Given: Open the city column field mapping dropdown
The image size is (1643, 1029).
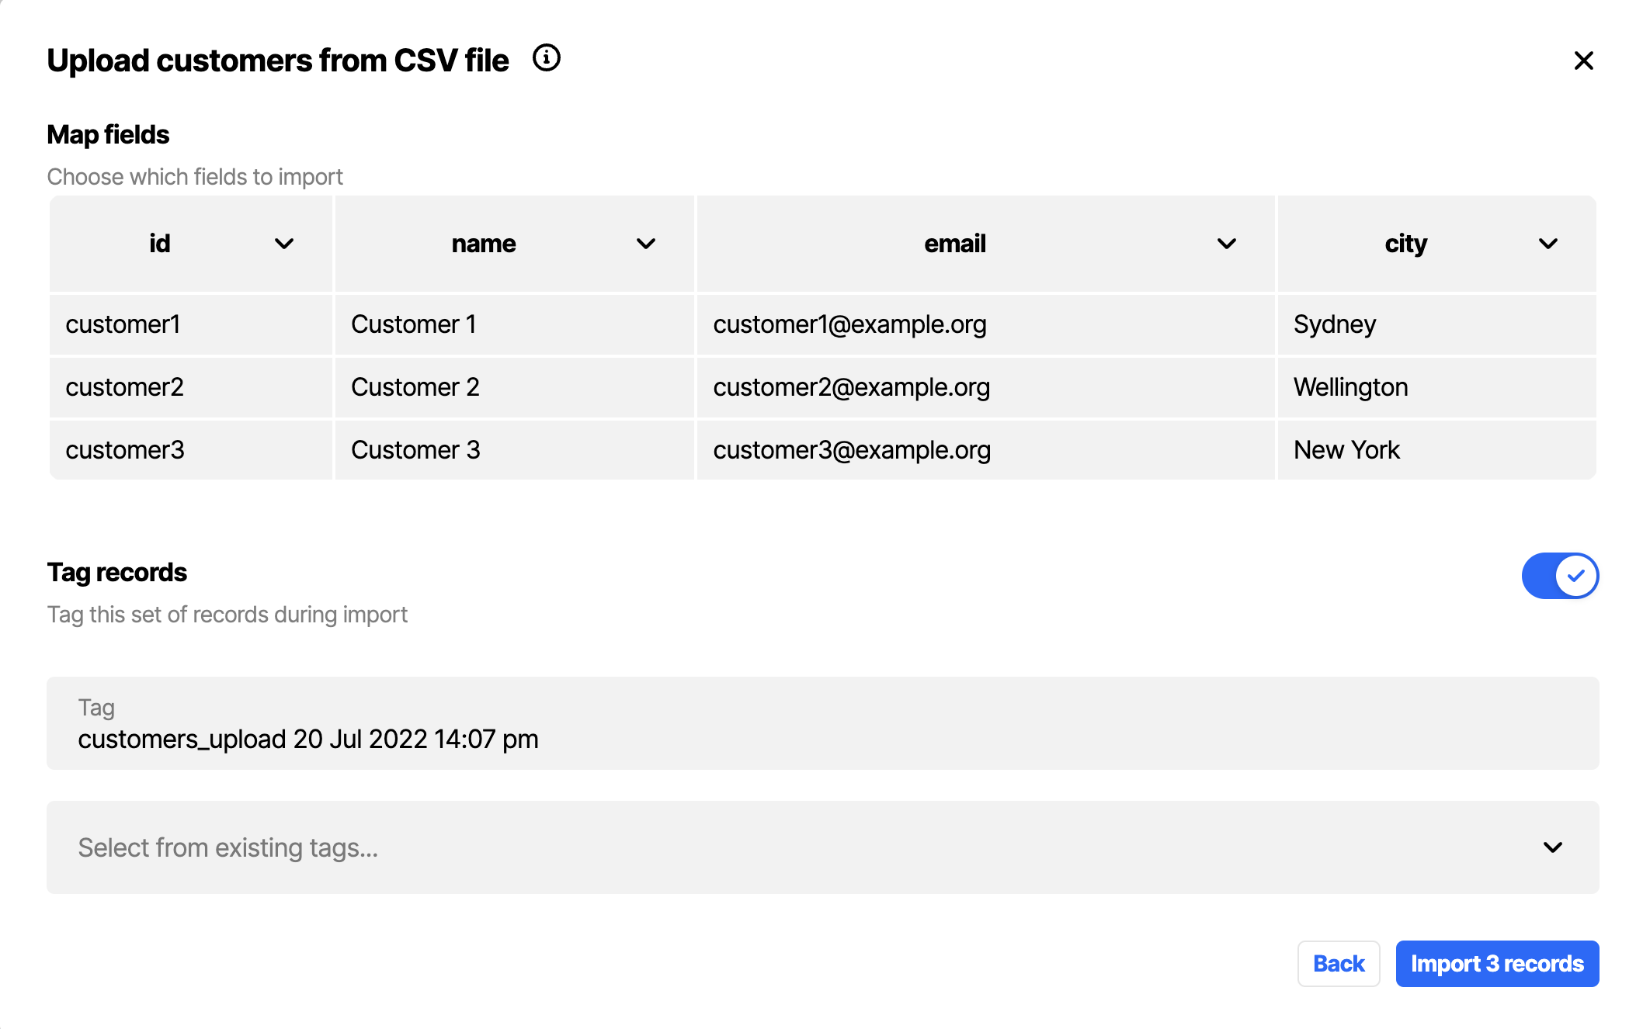Looking at the screenshot, I should (1548, 244).
